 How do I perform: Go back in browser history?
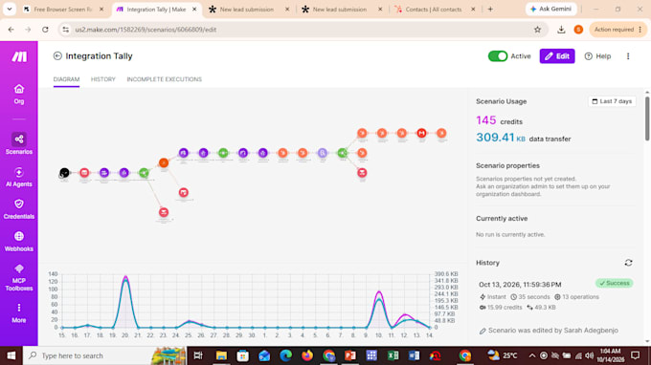click(11, 30)
